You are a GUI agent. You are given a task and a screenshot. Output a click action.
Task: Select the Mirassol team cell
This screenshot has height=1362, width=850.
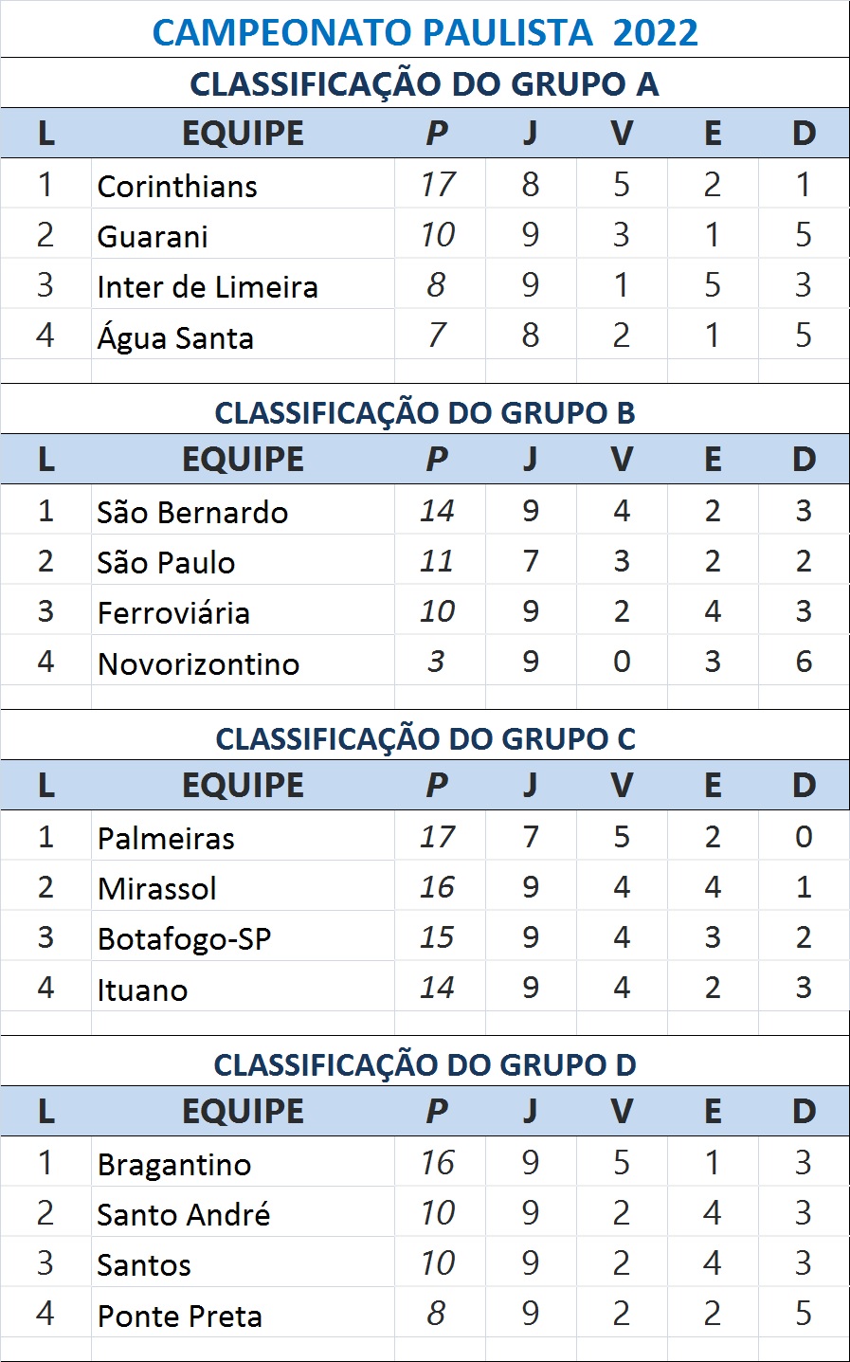coord(157,888)
